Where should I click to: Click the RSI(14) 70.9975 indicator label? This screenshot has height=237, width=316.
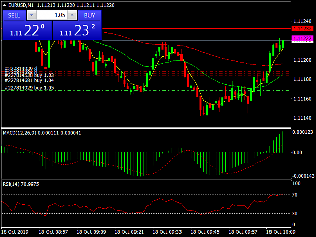click(21, 184)
